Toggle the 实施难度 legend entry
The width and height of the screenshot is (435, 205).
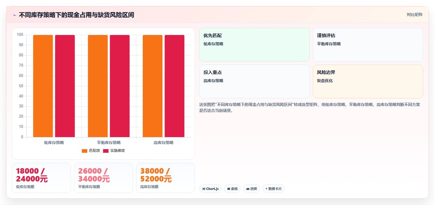tap(114, 151)
